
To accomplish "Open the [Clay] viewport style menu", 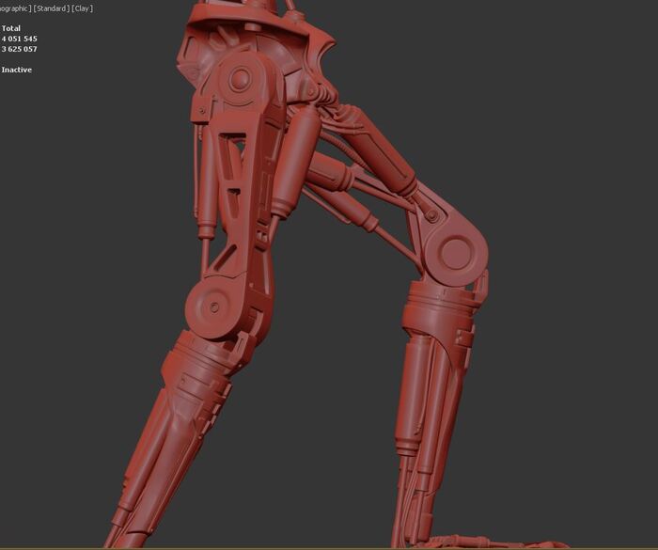I will [x=83, y=8].
